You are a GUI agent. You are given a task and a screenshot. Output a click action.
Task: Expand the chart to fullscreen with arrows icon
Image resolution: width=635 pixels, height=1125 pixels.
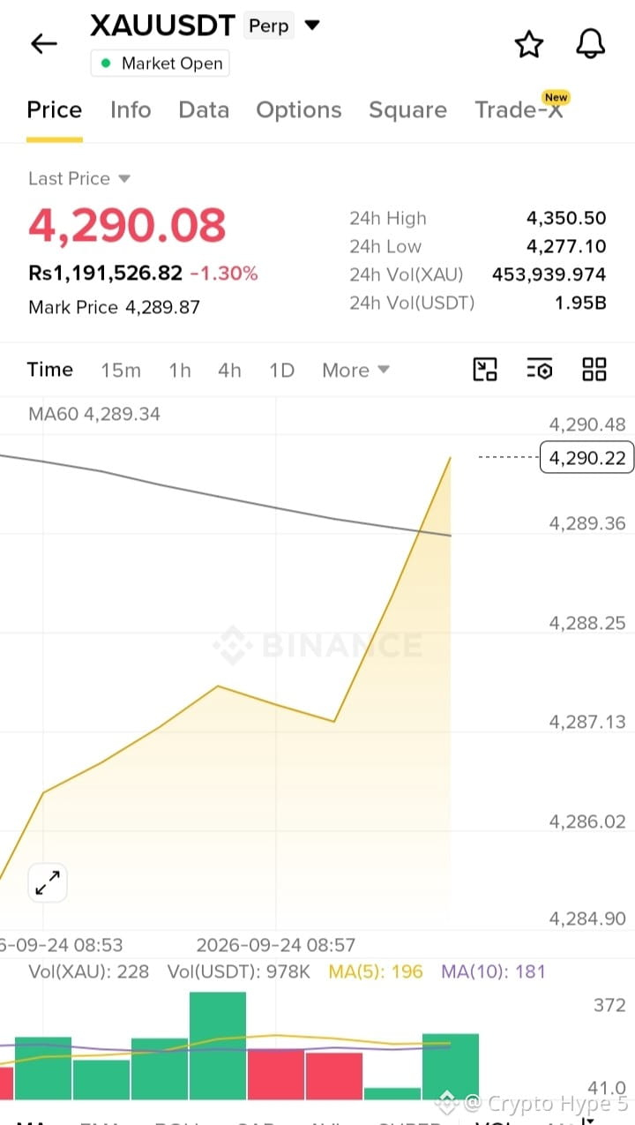[48, 882]
